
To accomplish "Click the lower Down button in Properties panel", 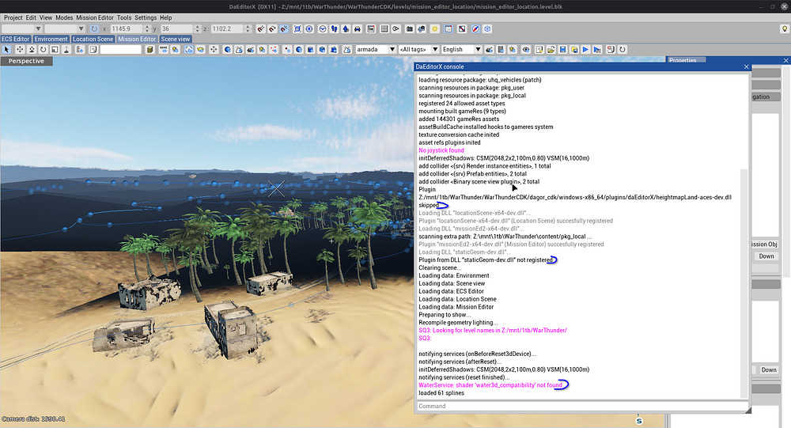I will pos(768,369).
